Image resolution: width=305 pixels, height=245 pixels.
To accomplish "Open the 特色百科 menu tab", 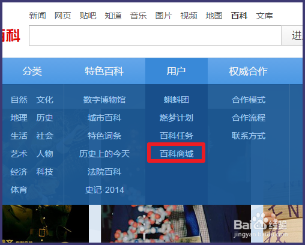I will [x=104, y=71].
